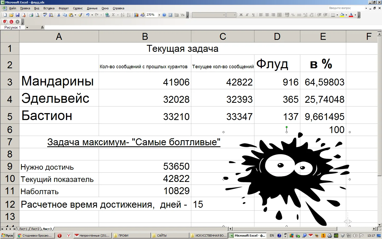Click the yellow fill color bucket

click(342, 15)
